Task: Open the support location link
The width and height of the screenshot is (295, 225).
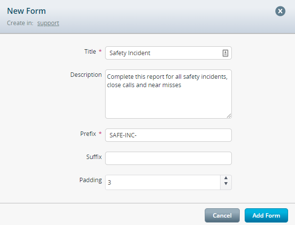Action: 48,23
